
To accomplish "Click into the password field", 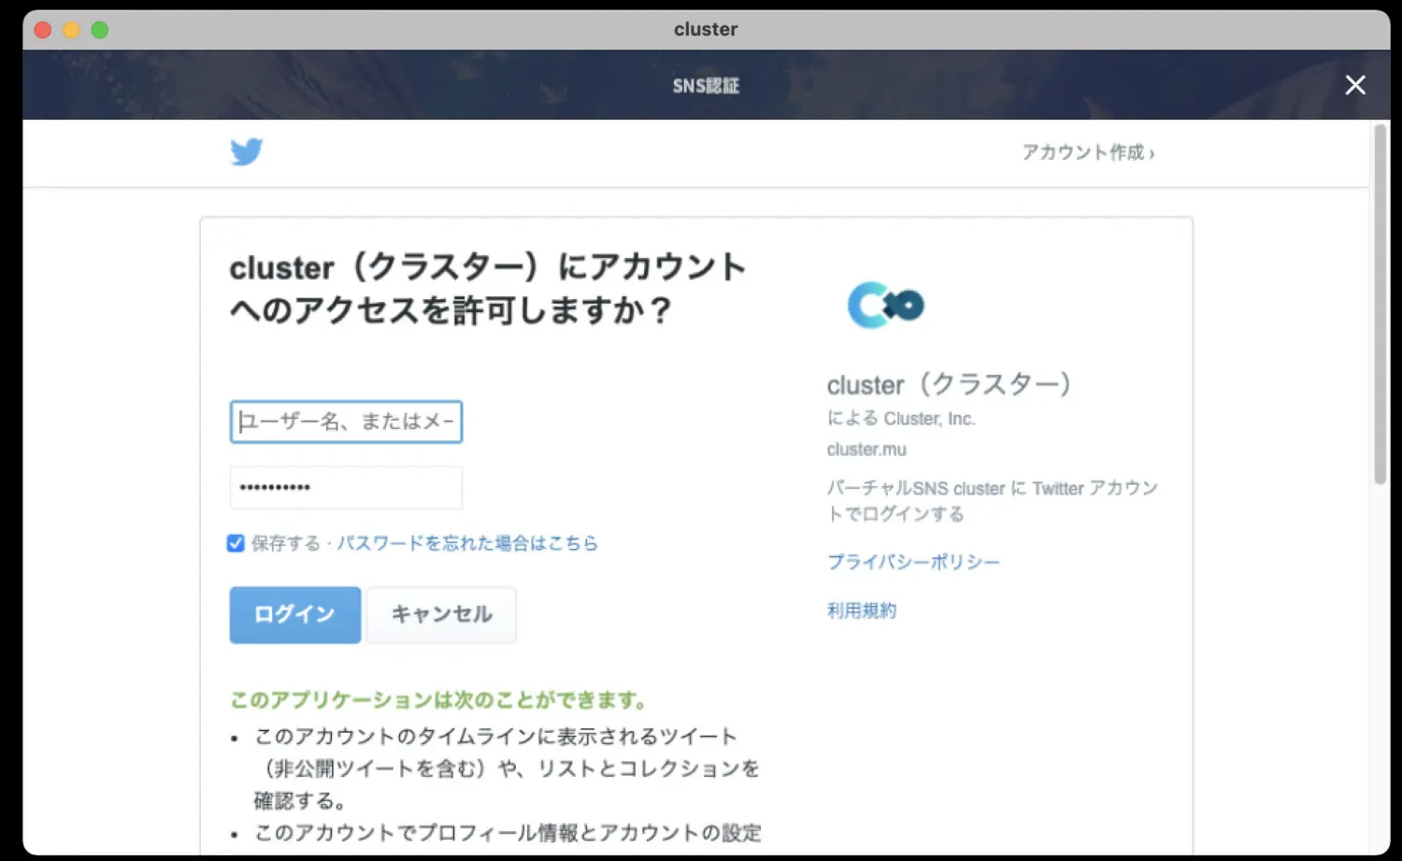I will 346,487.
